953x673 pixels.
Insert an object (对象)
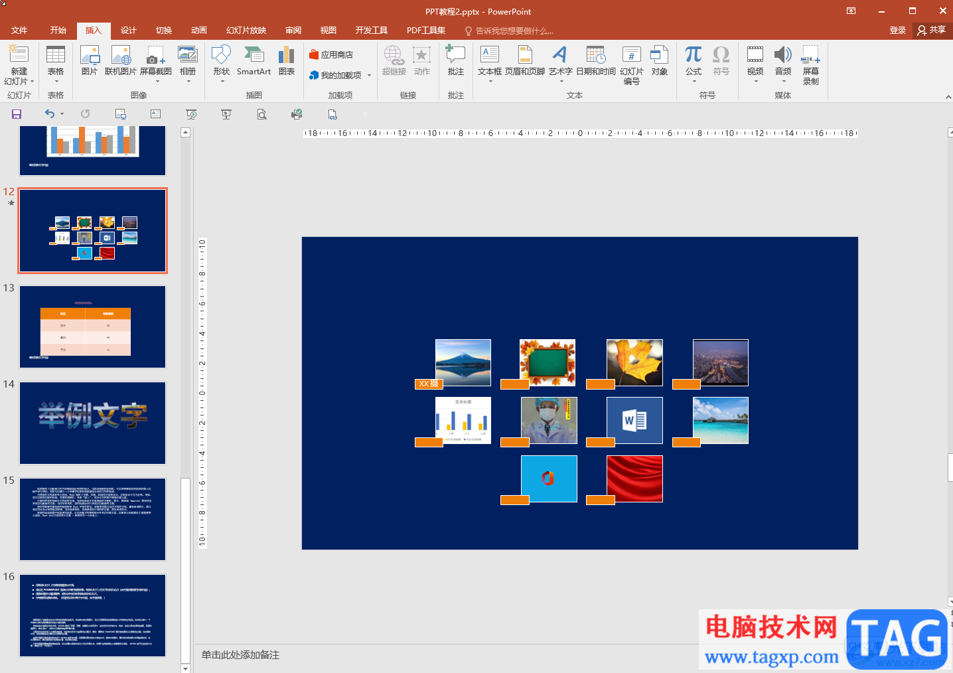pos(660,60)
